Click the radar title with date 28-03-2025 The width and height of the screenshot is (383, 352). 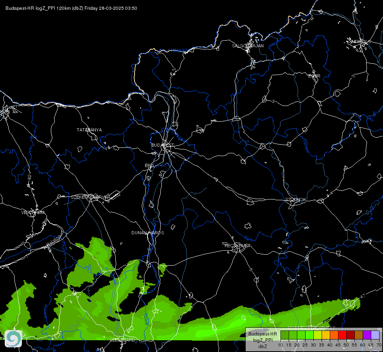pyautogui.click(x=71, y=8)
